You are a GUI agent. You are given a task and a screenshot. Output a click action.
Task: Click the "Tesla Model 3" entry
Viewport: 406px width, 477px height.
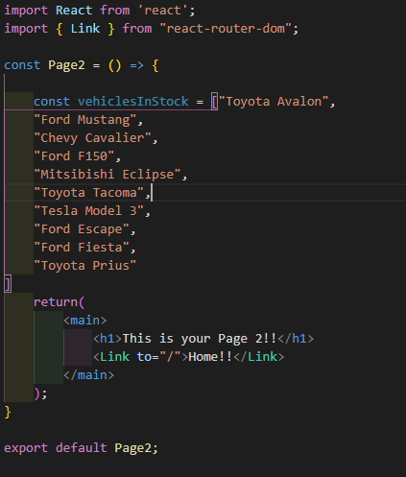pos(88,211)
